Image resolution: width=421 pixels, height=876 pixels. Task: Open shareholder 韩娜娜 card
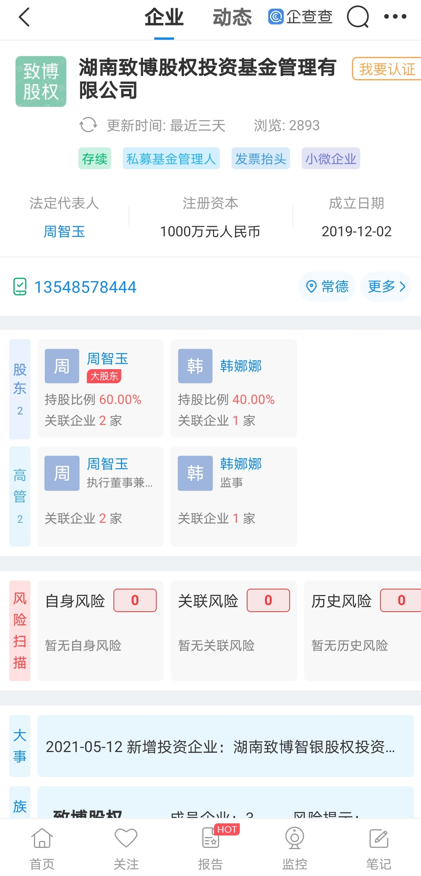pos(233,388)
